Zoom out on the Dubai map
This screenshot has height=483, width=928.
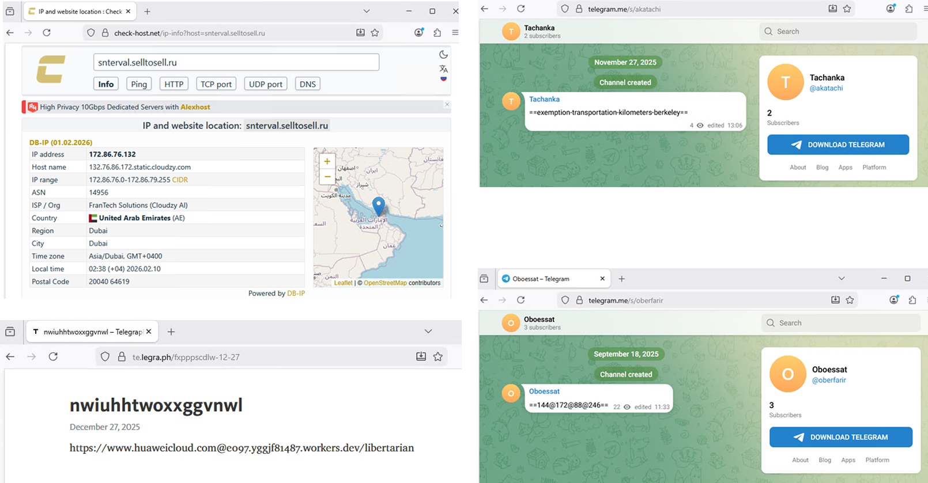tap(327, 177)
